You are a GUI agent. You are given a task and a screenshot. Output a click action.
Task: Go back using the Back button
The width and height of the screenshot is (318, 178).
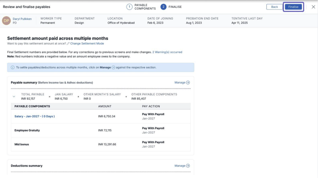pyautogui.click(x=274, y=7)
